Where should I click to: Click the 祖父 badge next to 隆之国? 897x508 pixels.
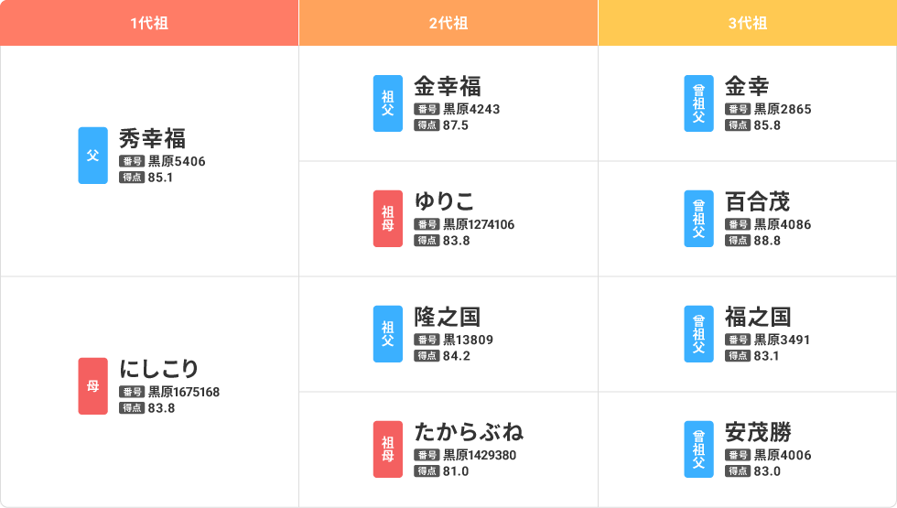pos(388,334)
